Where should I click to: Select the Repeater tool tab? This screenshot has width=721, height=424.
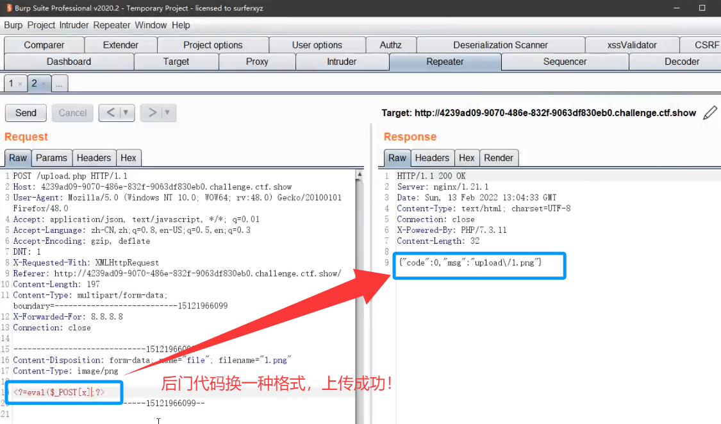(445, 62)
